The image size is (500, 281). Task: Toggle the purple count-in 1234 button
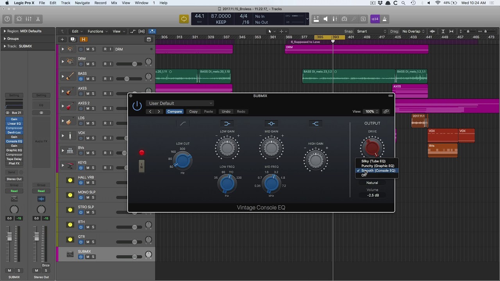375,19
